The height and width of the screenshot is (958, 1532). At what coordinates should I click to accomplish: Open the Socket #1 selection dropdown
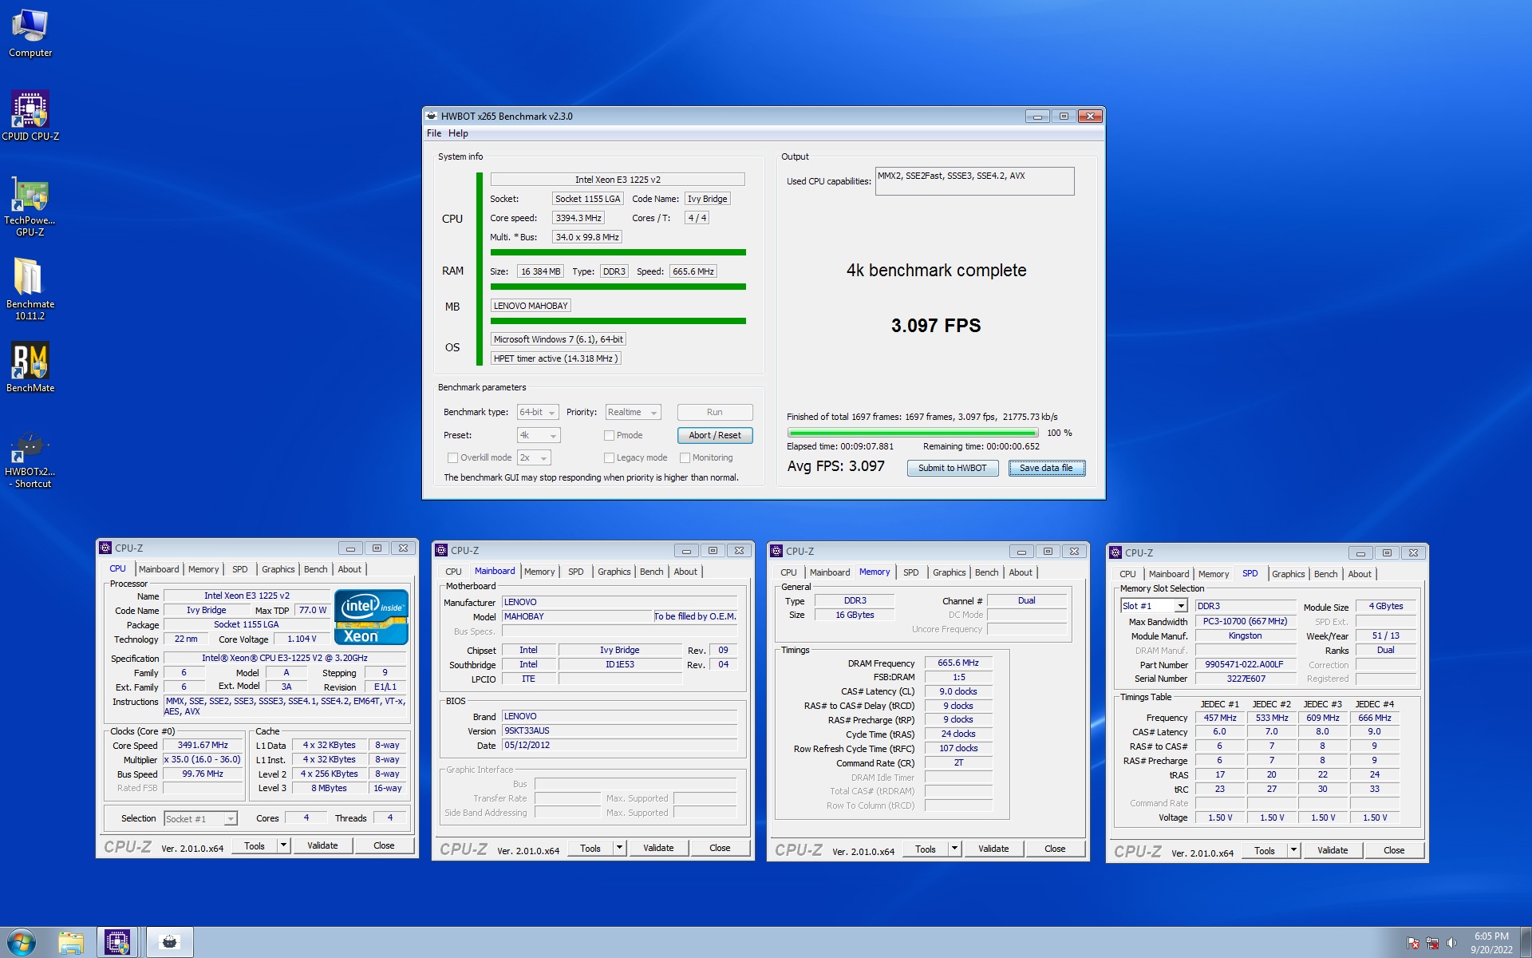tap(201, 819)
